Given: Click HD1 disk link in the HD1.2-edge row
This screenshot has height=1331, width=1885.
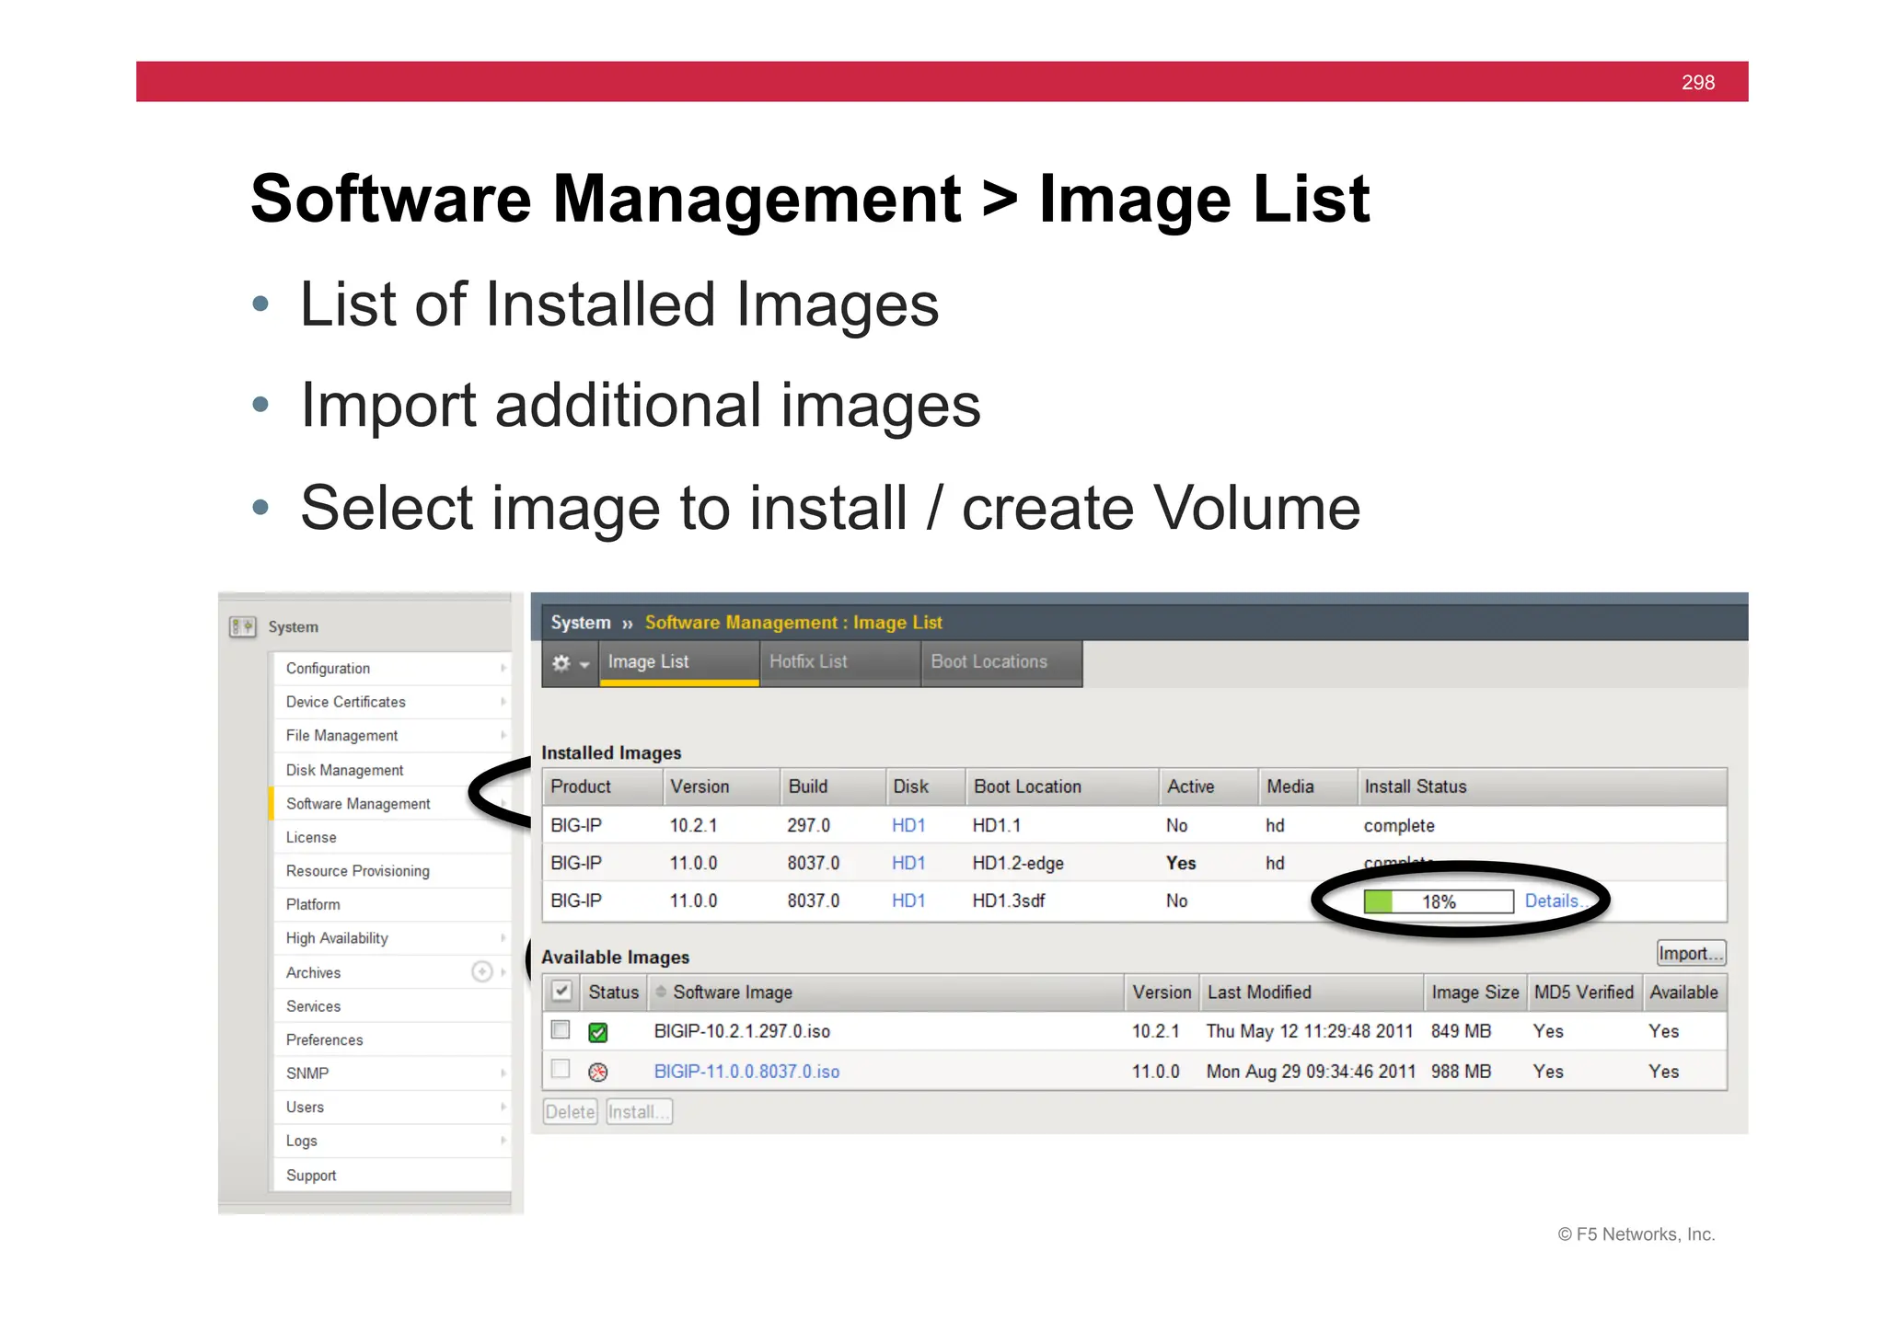Looking at the screenshot, I should coord(908,864).
